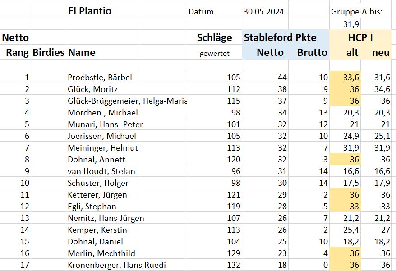Select Schuster, Holger Brutto value 14

point(309,183)
